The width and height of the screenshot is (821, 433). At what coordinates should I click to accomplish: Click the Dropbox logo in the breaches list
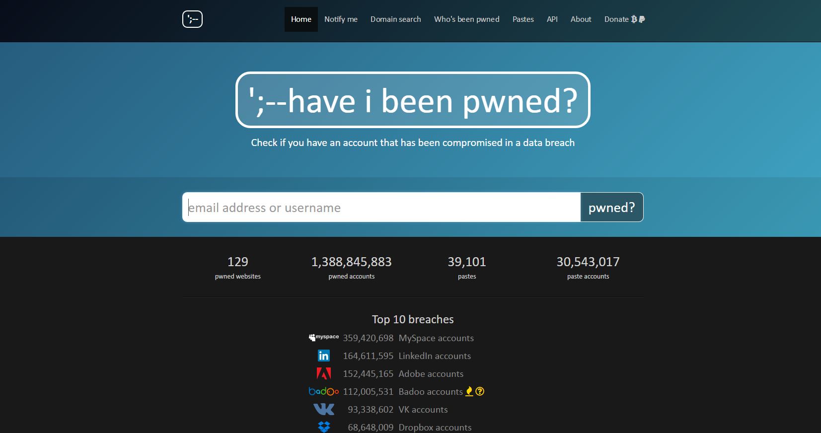[324, 427]
